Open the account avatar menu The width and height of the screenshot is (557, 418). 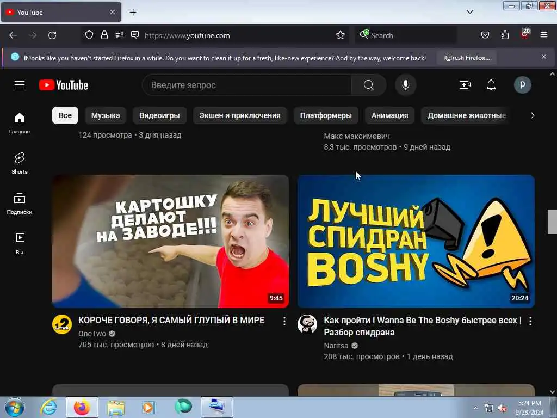(522, 85)
